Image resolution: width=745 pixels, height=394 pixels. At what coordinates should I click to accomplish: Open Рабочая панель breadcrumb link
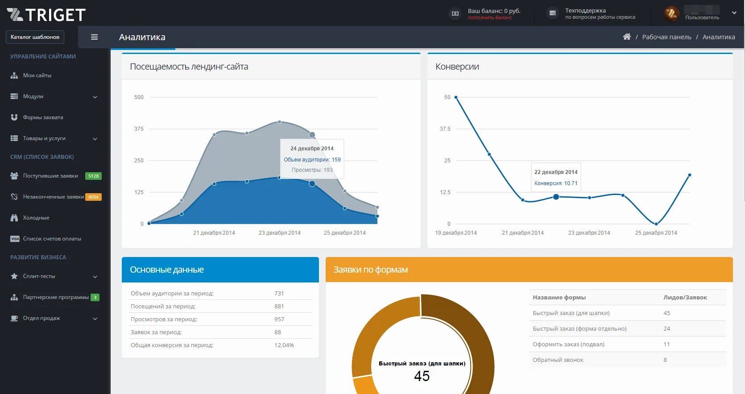point(666,37)
